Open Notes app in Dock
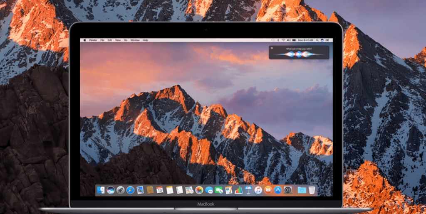 click(170, 190)
